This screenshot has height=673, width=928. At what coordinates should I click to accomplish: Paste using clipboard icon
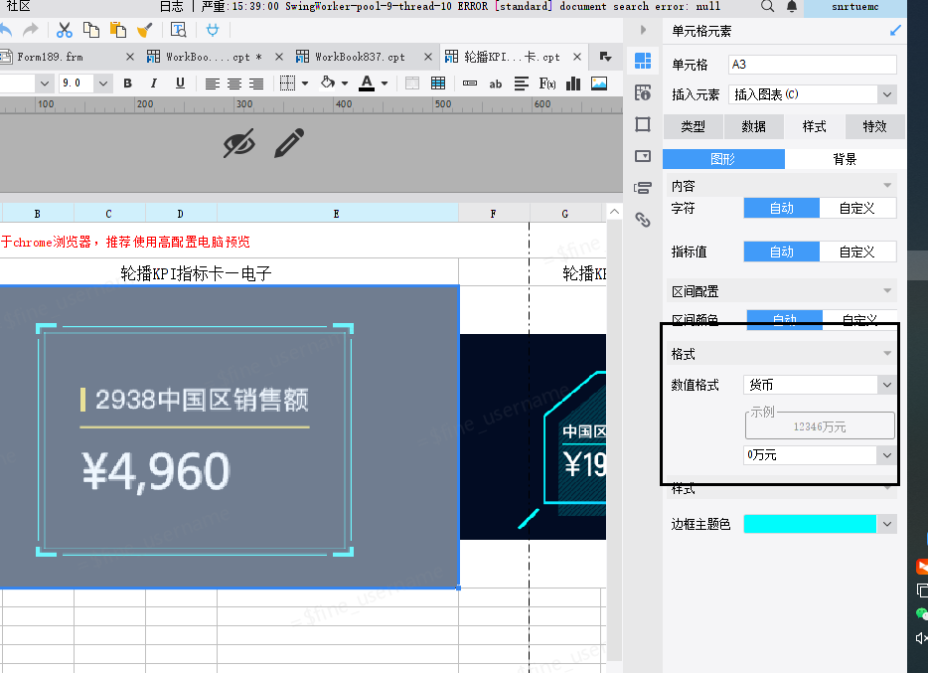118,30
